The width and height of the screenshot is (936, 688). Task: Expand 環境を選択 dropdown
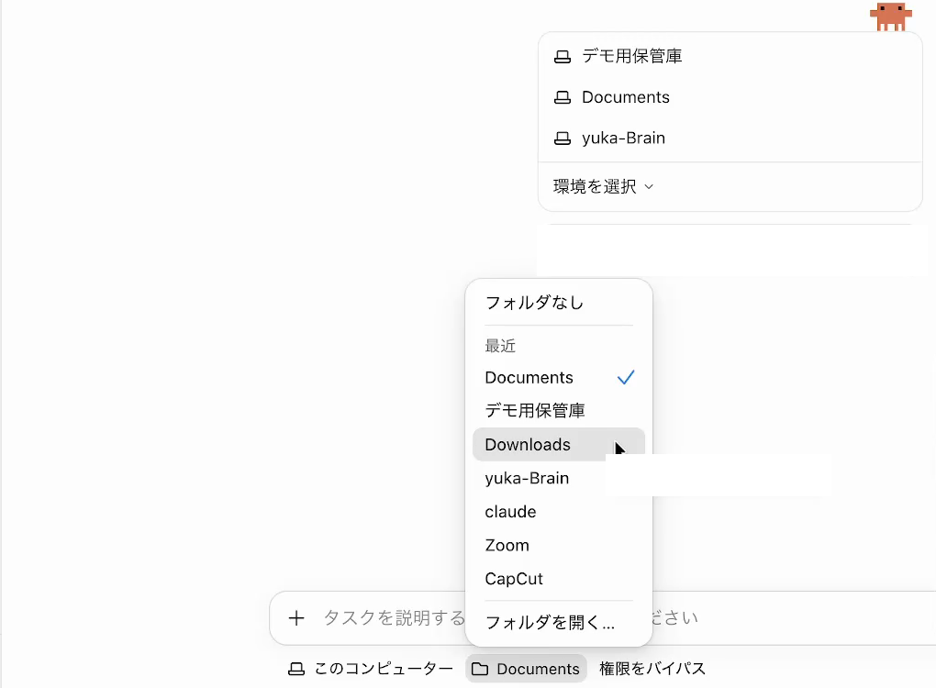(x=604, y=187)
